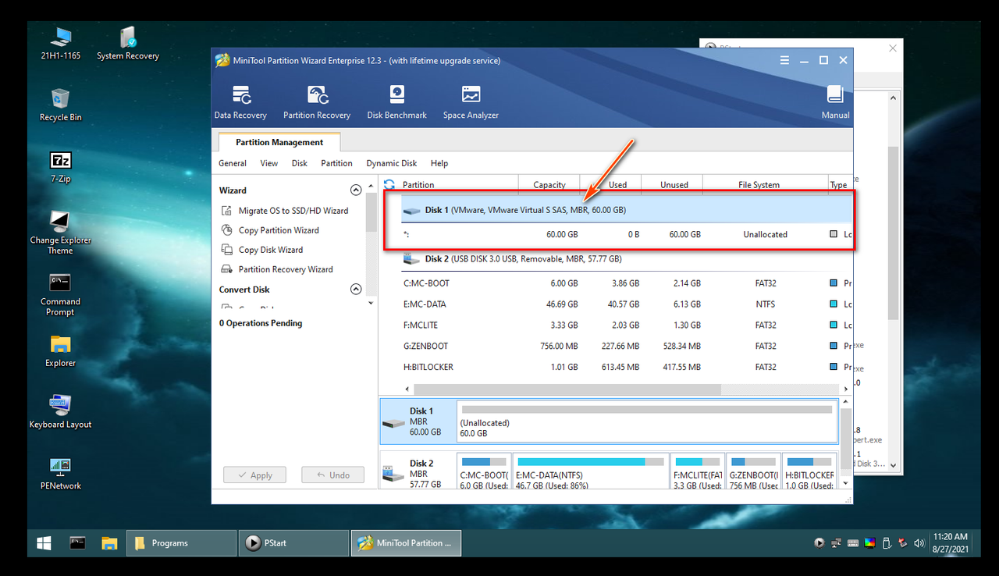
Task: Open Command Prompt desktop shortcut
Action: coord(61,294)
